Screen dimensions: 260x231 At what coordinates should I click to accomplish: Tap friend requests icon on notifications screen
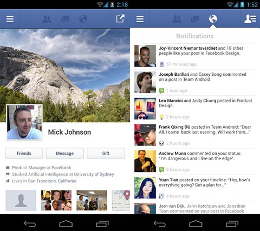coord(177,19)
